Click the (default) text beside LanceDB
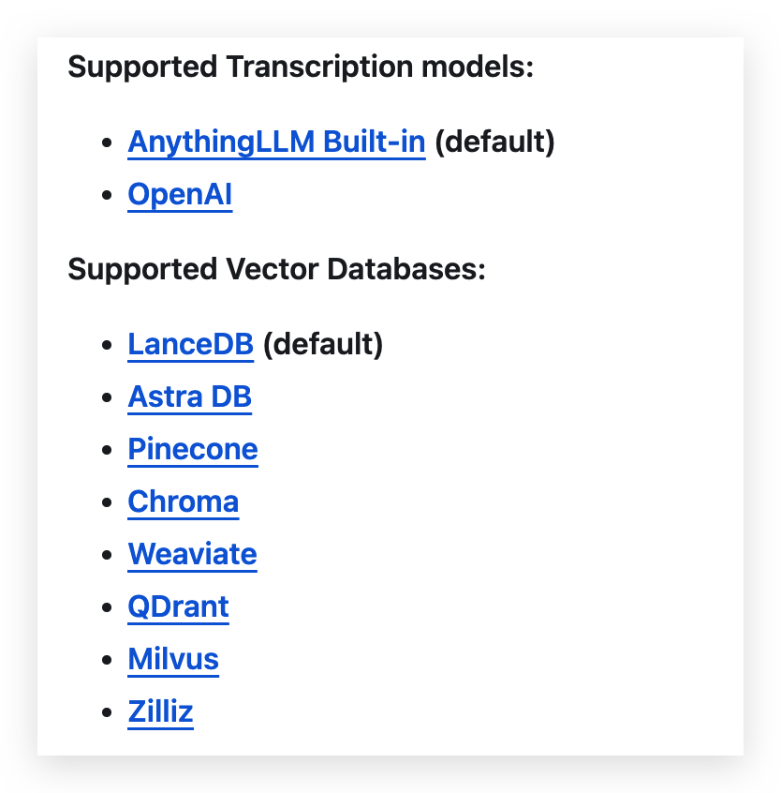 pos(323,345)
